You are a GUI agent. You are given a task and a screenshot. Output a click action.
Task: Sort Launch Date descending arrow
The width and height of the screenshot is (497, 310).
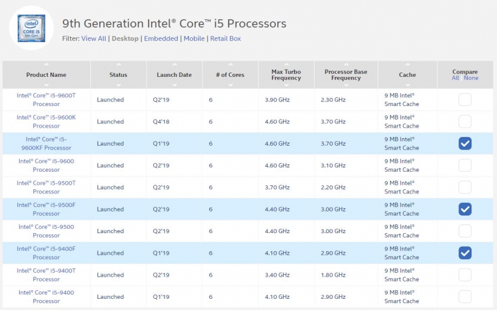coord(175,85)
